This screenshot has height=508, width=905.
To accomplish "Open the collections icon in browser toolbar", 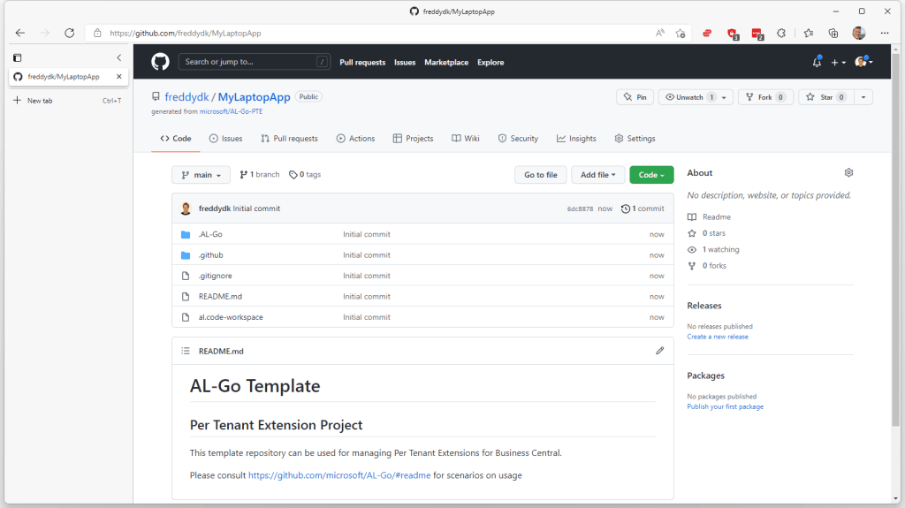I will click(833, 33).
